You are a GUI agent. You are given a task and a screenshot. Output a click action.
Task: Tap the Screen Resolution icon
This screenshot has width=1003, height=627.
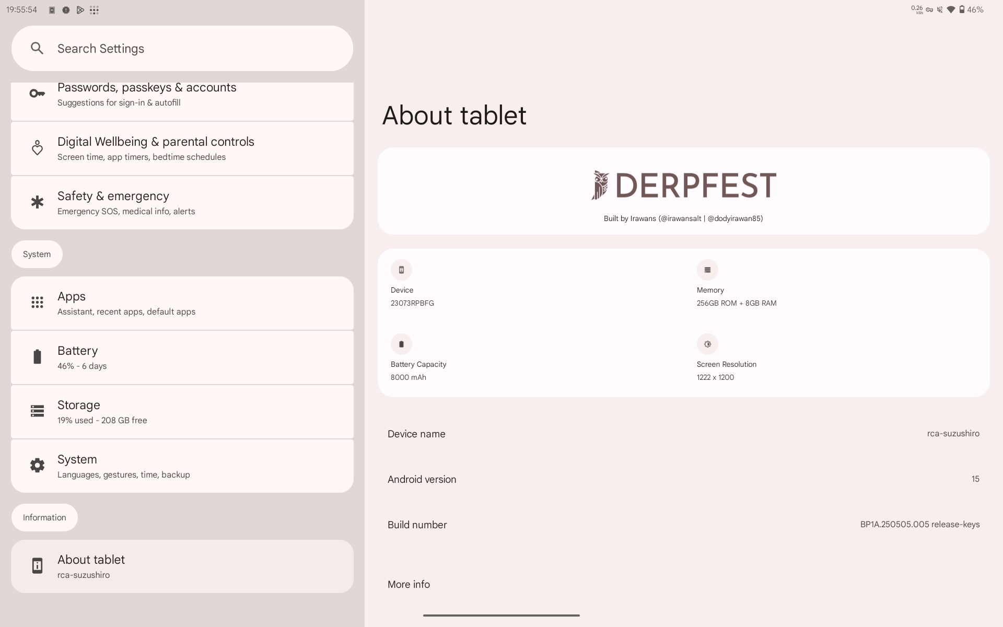click(707, 344)
